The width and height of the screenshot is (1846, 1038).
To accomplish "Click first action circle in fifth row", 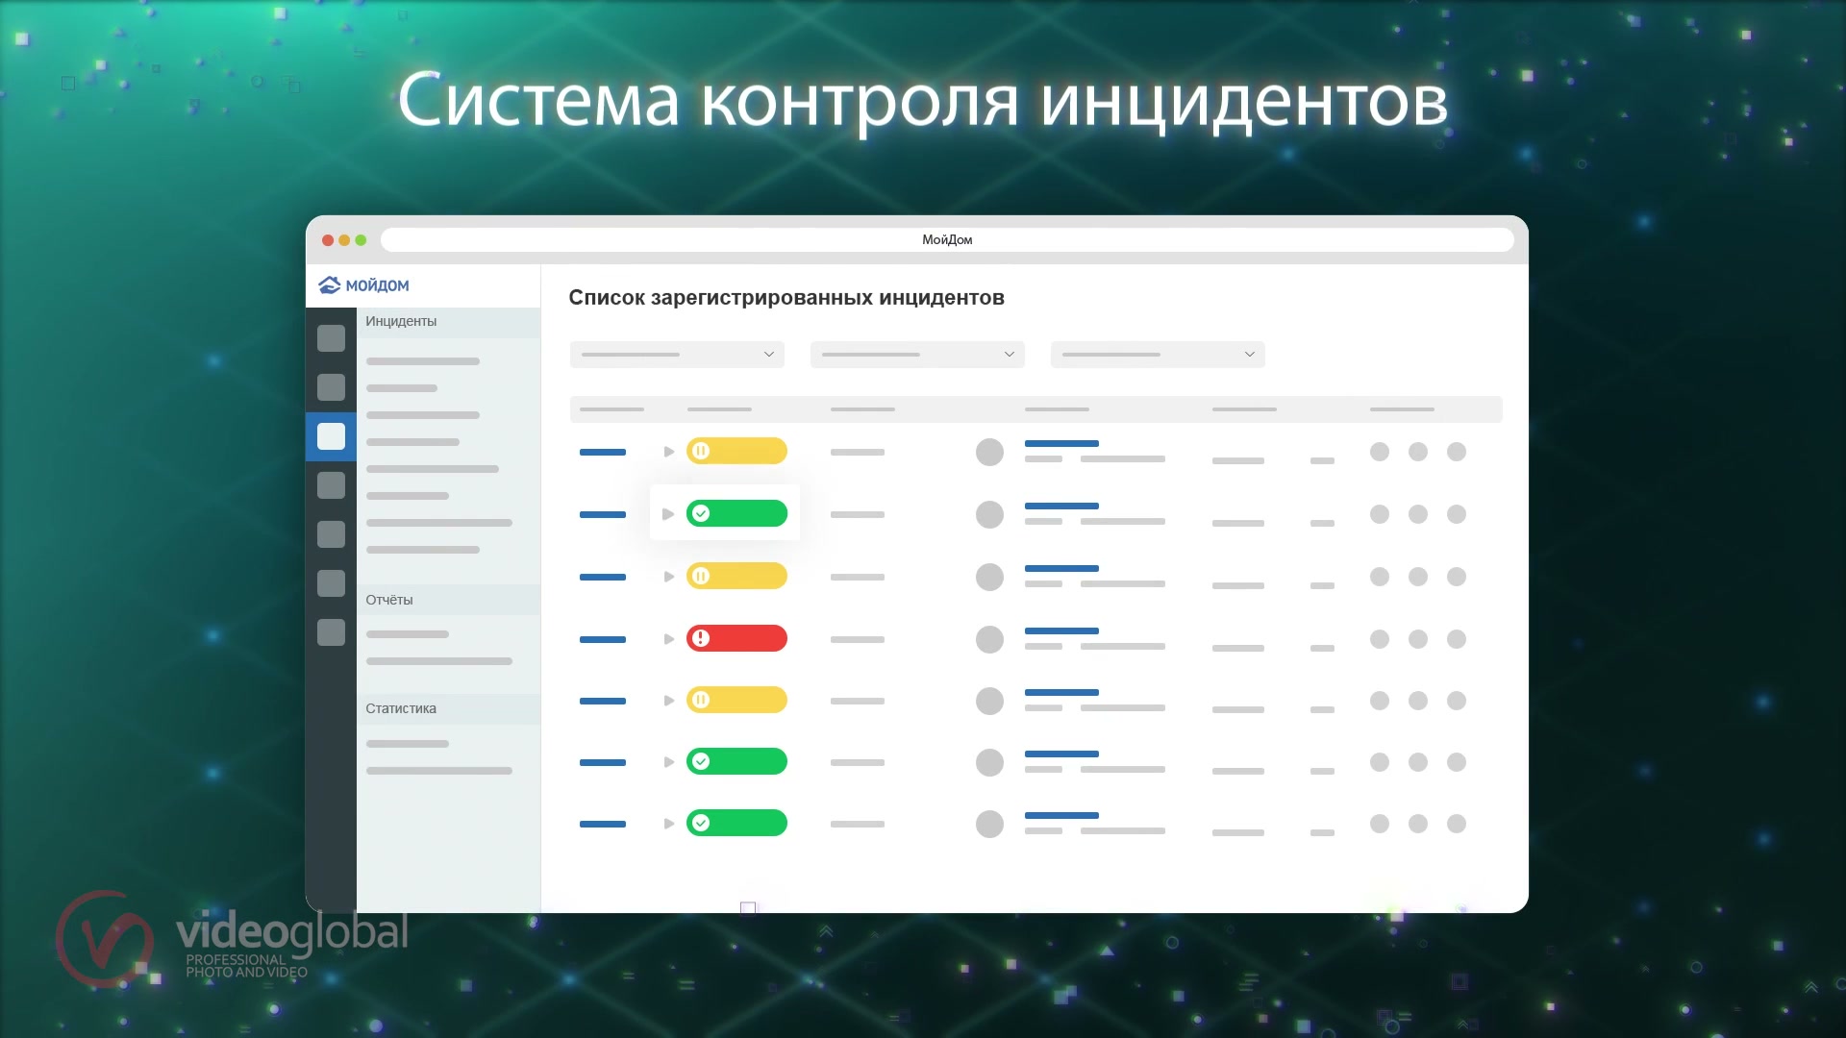I will [1380, 701].
